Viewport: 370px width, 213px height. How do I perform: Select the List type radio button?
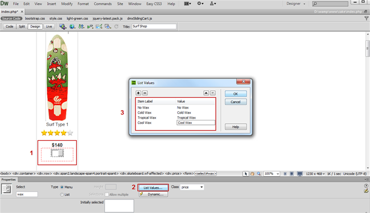pos(62,195)
